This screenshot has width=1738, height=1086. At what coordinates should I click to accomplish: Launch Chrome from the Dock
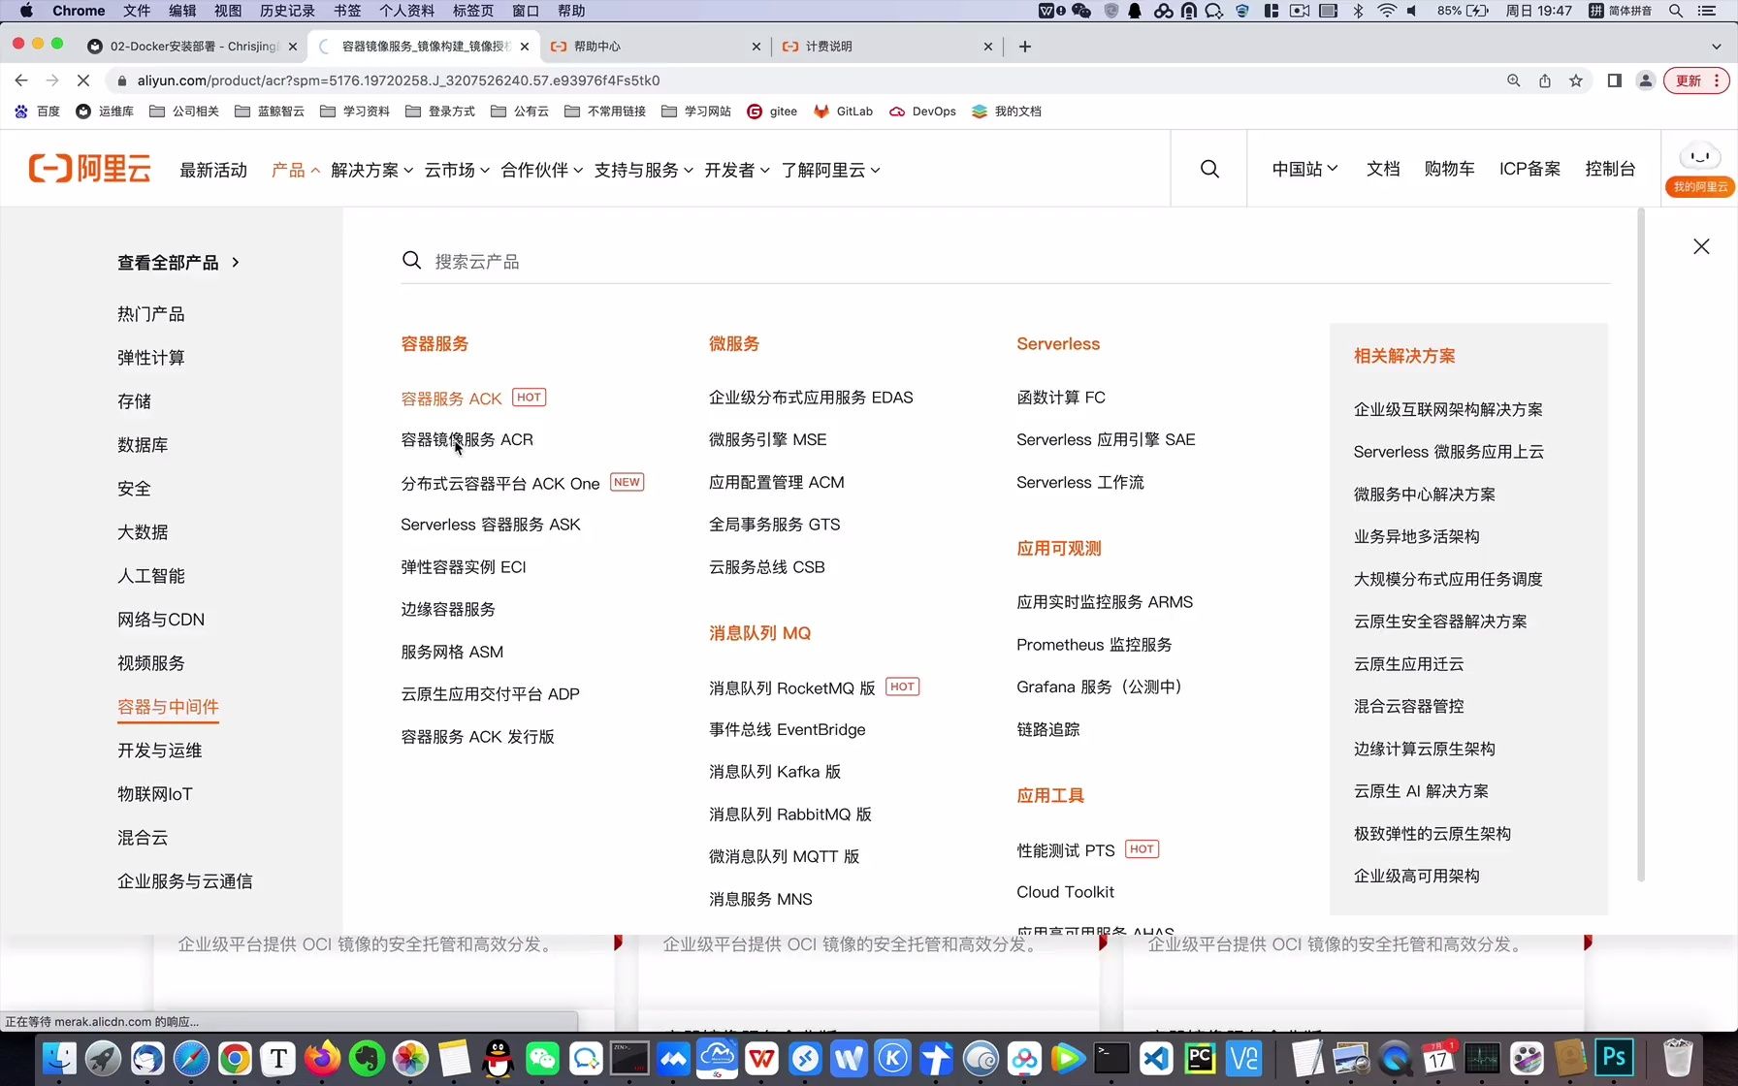(235, 1058)
